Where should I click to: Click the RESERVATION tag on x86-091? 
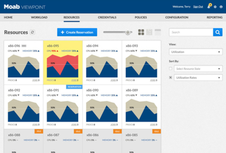click(74, 87)
